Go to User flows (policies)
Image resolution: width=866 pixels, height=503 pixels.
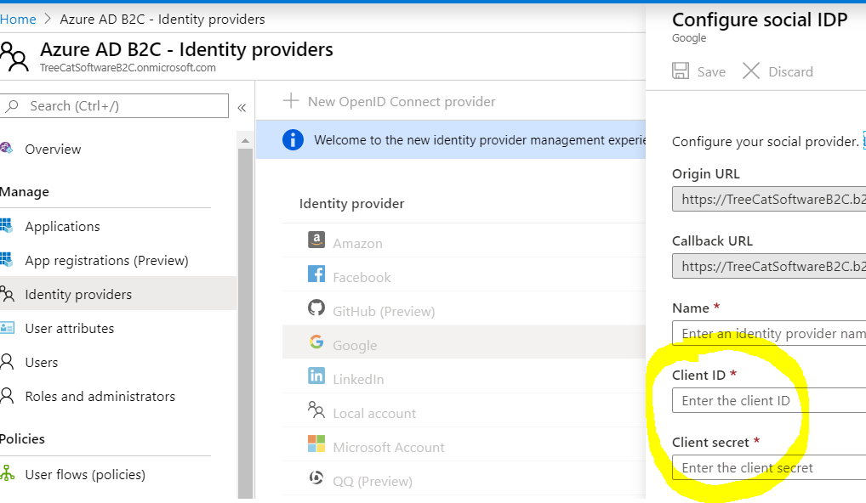[x=85, y=474]
